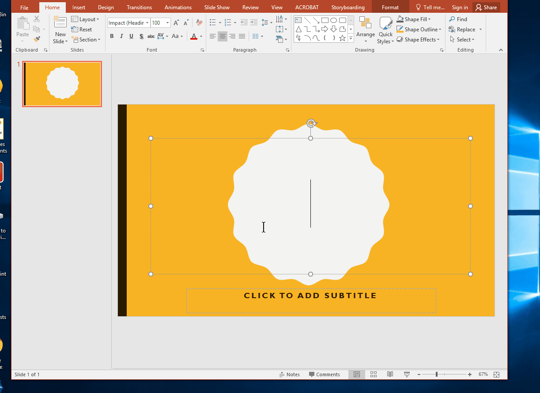This screenshot has width=540, height=393.
Task: Switch to the Transitions tab
Action: (x=139, y=7)
